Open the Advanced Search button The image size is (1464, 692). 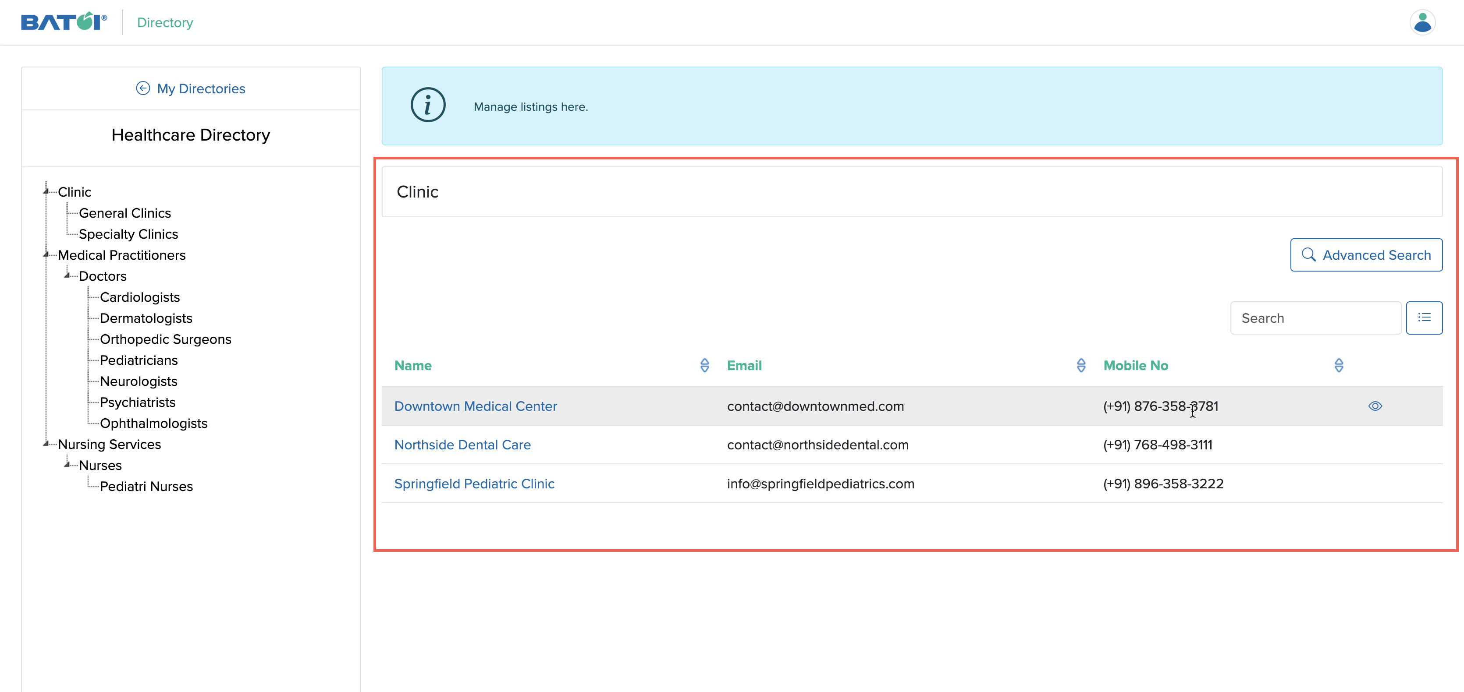coord(1366,255)
